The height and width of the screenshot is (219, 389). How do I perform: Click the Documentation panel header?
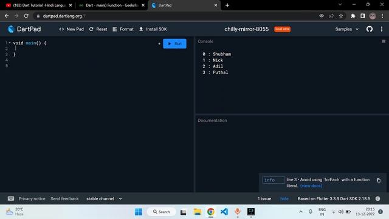pyautogui.click(x=212, y=120)
